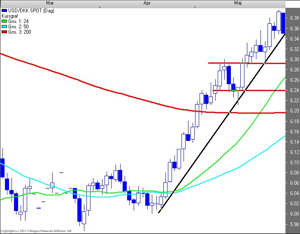Click the 6.22 price axis label
Viewport: 300px width, 234px height.
(295, 101)
